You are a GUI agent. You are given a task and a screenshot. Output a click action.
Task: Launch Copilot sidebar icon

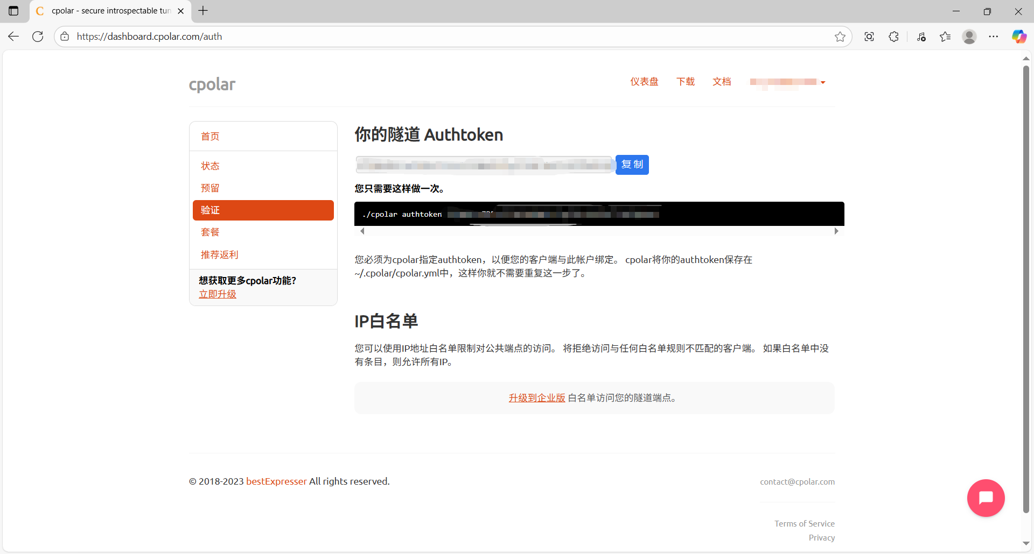point(1019,37)
